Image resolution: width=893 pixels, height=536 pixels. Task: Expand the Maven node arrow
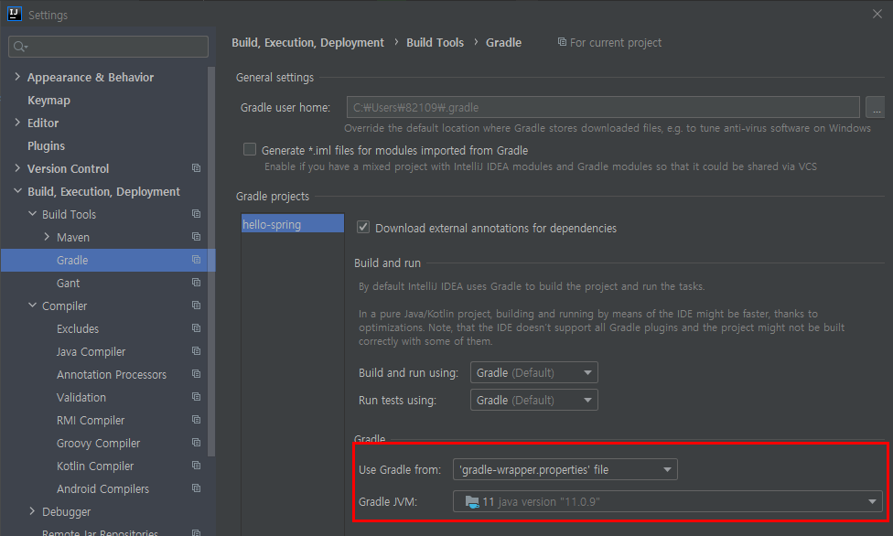[47, 236]
